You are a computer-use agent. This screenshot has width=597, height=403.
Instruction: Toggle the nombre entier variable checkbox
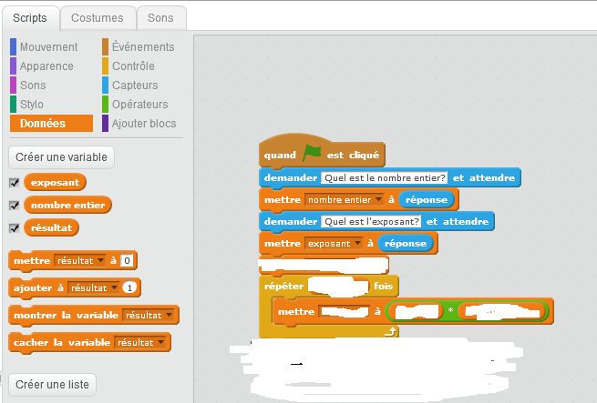coord(14,206)
